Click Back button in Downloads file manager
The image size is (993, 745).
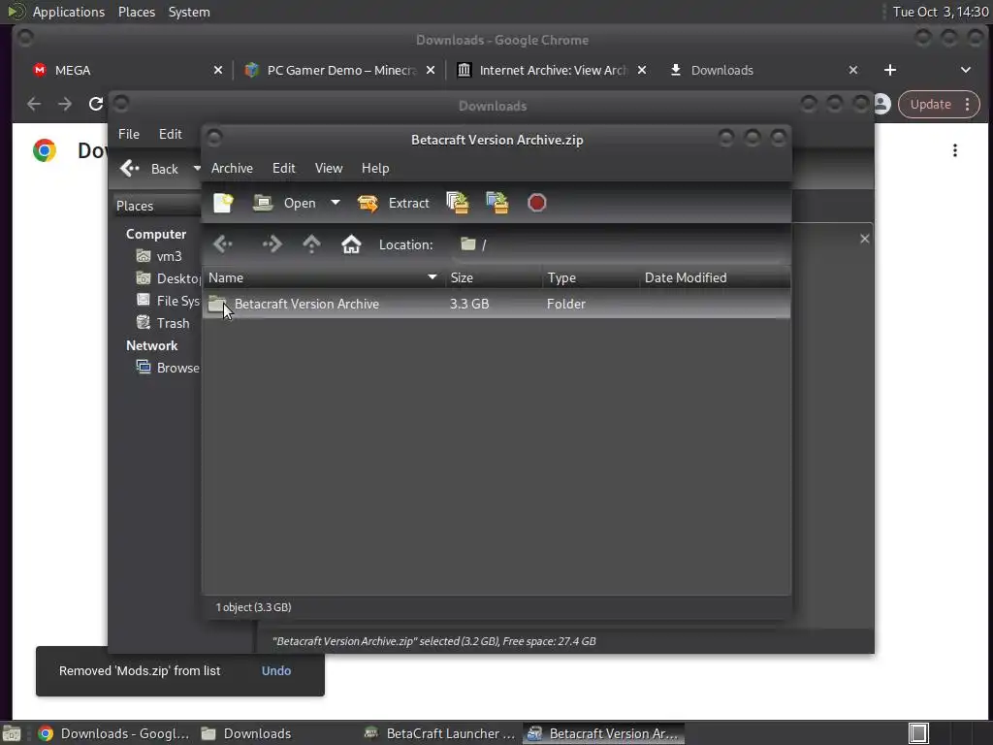150,169
